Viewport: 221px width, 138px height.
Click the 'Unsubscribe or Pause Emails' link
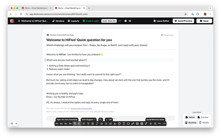pyautogui.click(x=81, y=108)
